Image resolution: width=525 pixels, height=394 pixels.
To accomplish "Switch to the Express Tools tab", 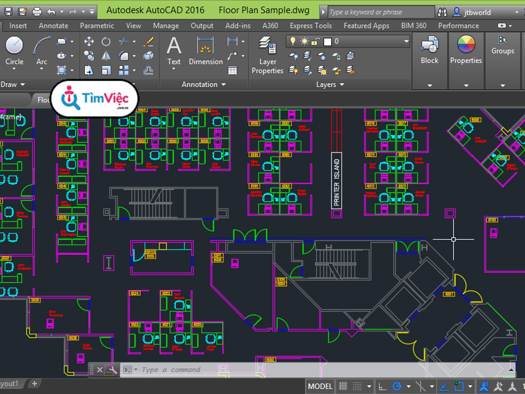I will point(311,26).
